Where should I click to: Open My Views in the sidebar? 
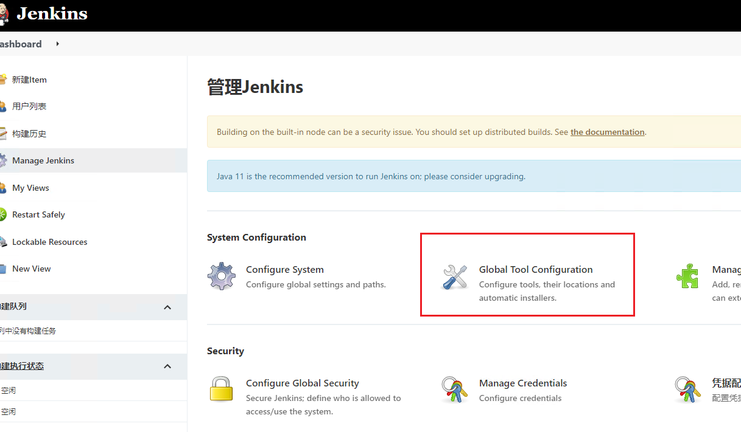(30, 188)
